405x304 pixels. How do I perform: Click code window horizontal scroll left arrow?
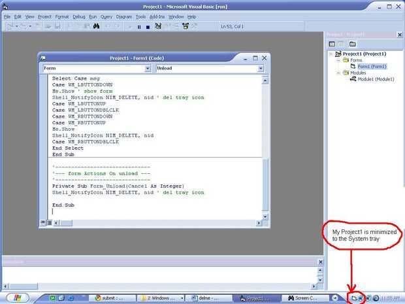pyautogui.click(x=56, y=222)
